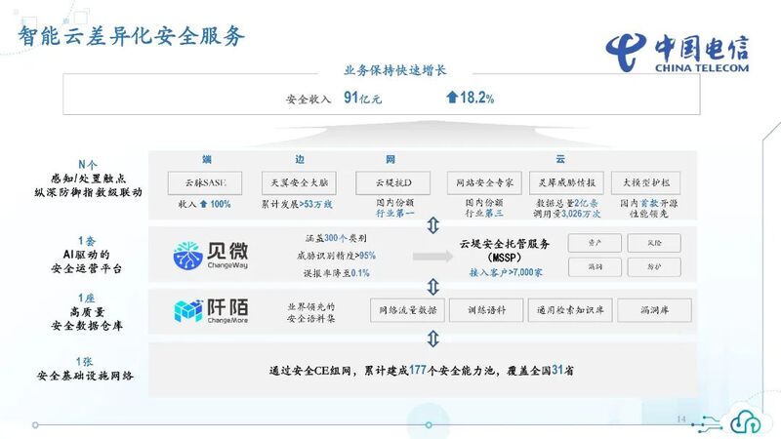Image resolution: width=781 pixels, height=439 pixels.
Task: Click the 资产 box
Action: pos(595,243)
